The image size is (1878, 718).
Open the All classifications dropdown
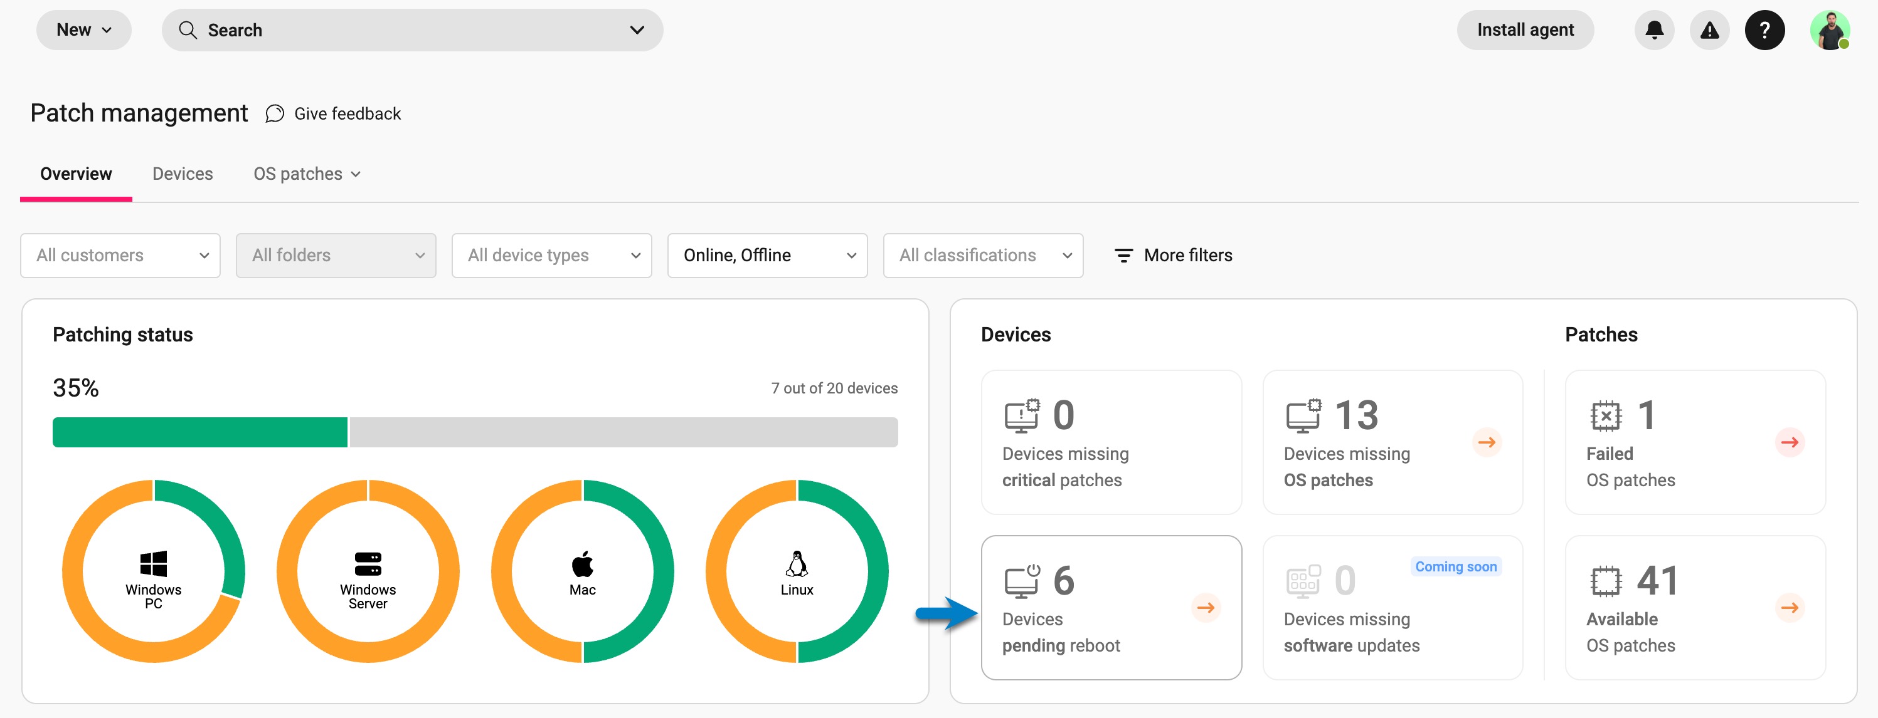[x=982, y=256]
